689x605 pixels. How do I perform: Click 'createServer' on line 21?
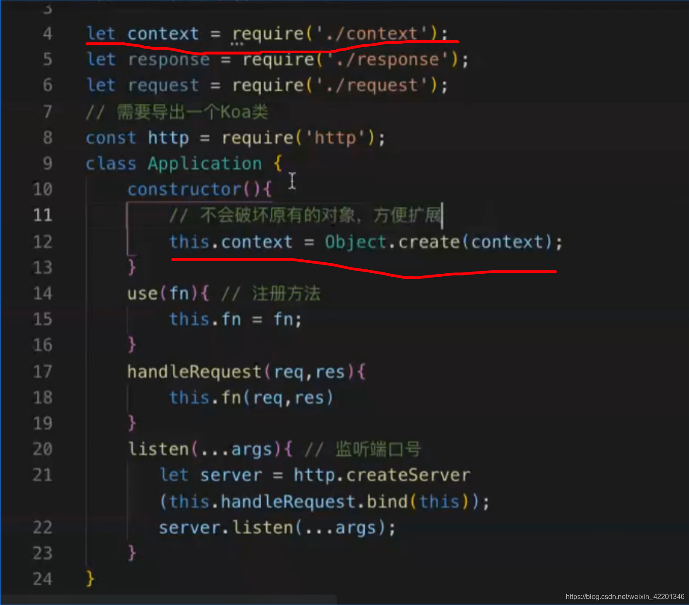(x=408, y=475)
